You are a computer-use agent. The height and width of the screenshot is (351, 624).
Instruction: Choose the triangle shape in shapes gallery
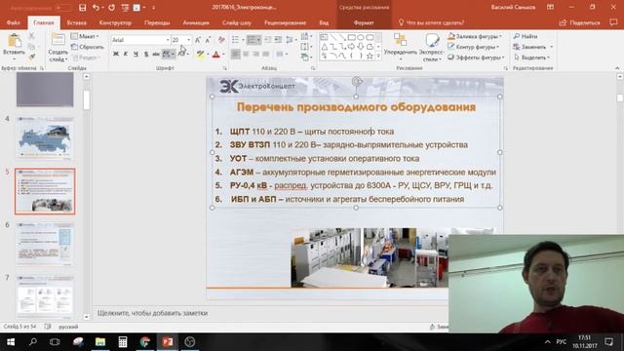click(324, 47)
